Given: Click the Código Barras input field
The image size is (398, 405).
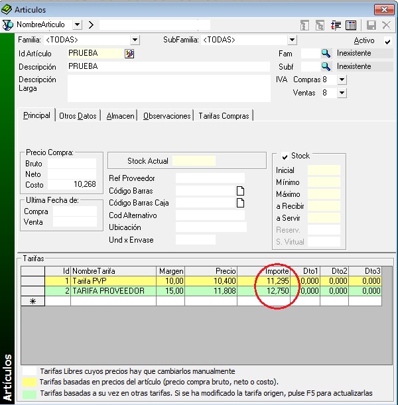Looking at the screenshot, I should pos(206,191).
